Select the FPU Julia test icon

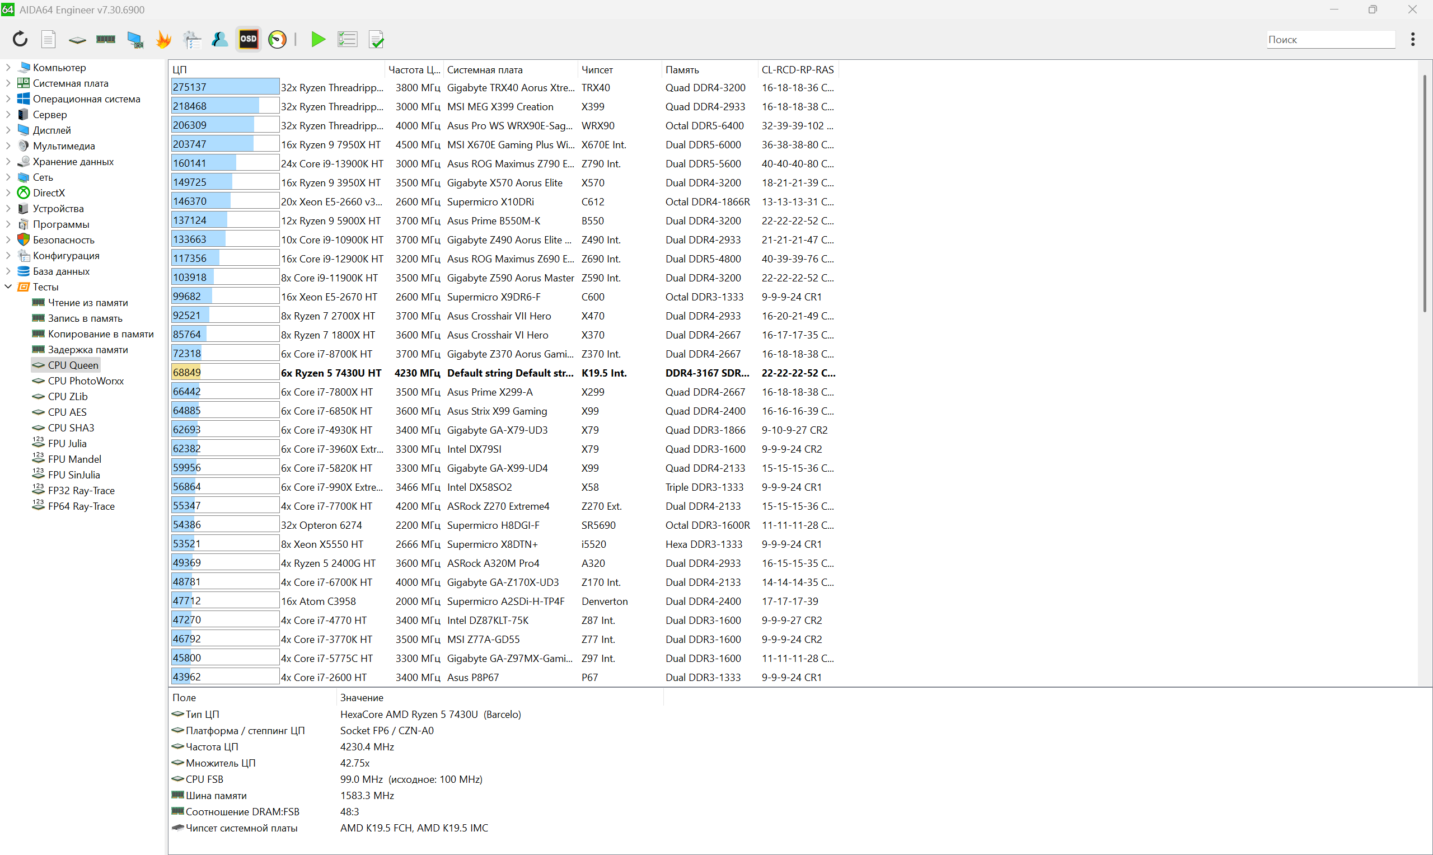(x=38, y=443)
